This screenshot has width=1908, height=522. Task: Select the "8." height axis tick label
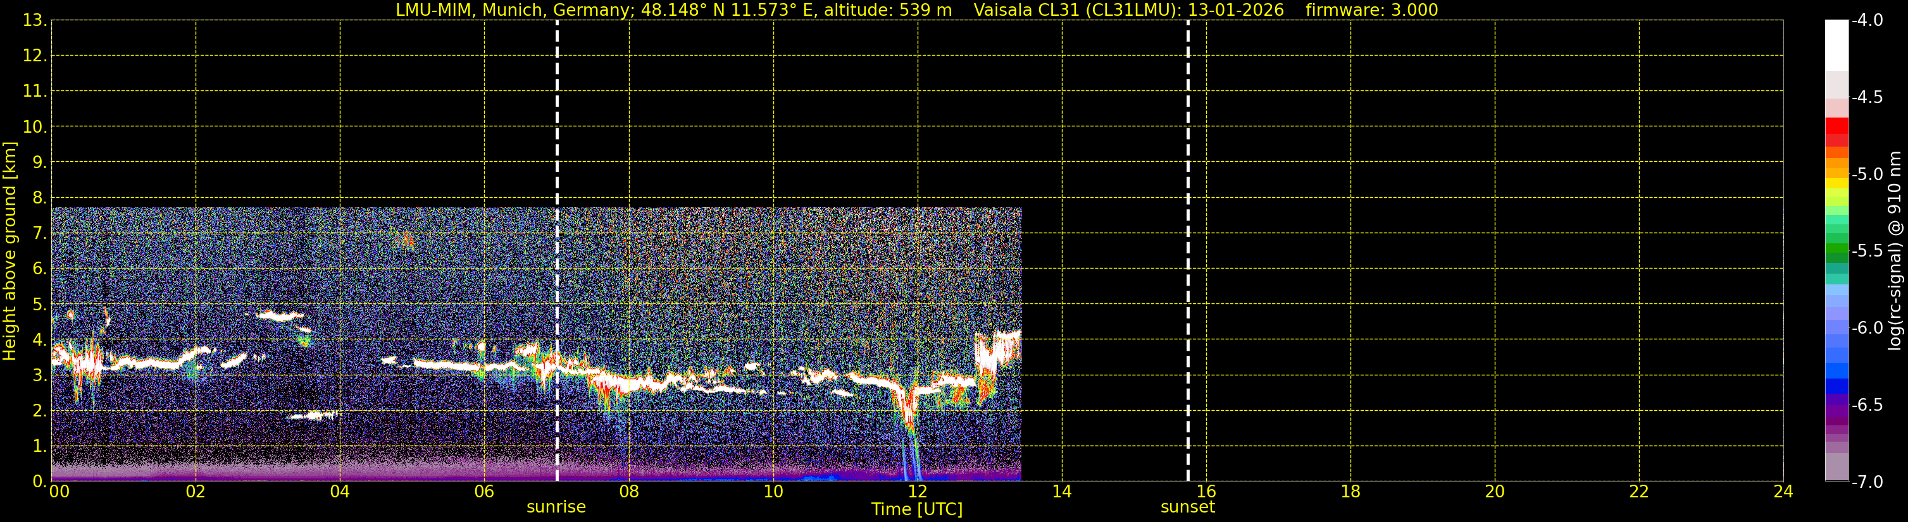(39, 198)
